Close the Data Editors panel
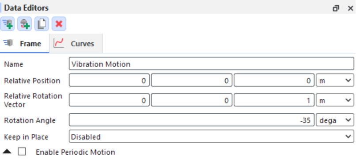The image size is (356, 160). 350,8
